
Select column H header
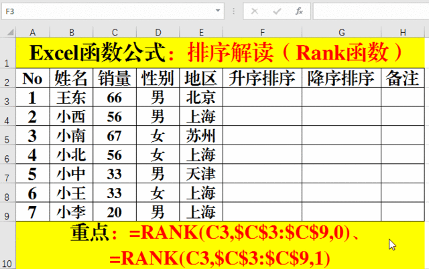403,33
